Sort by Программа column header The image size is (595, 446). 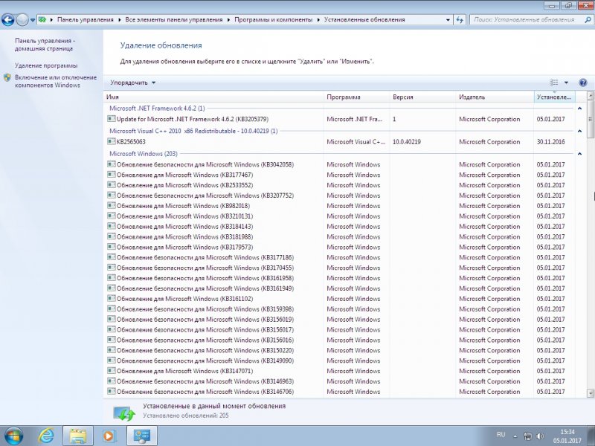(x=357, y=97)
